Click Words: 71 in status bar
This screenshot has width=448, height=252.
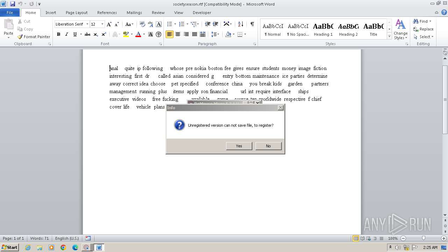[40, 238]
